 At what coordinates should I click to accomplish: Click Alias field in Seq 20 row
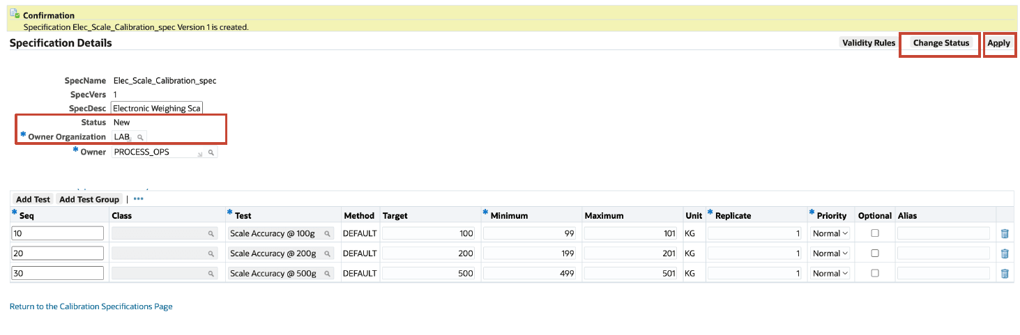[x=943, y=254]
